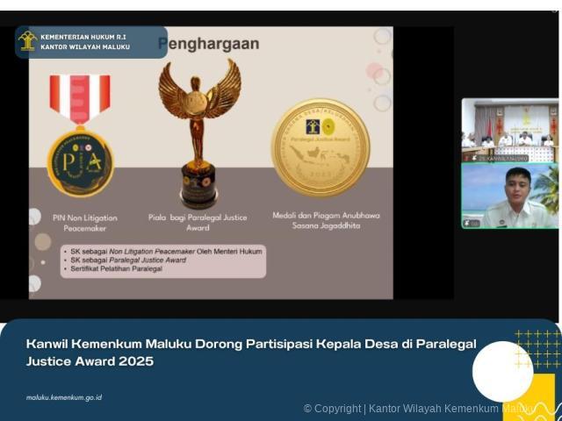
Task: Select the conference room participant video tile
Action: point(509,130)
